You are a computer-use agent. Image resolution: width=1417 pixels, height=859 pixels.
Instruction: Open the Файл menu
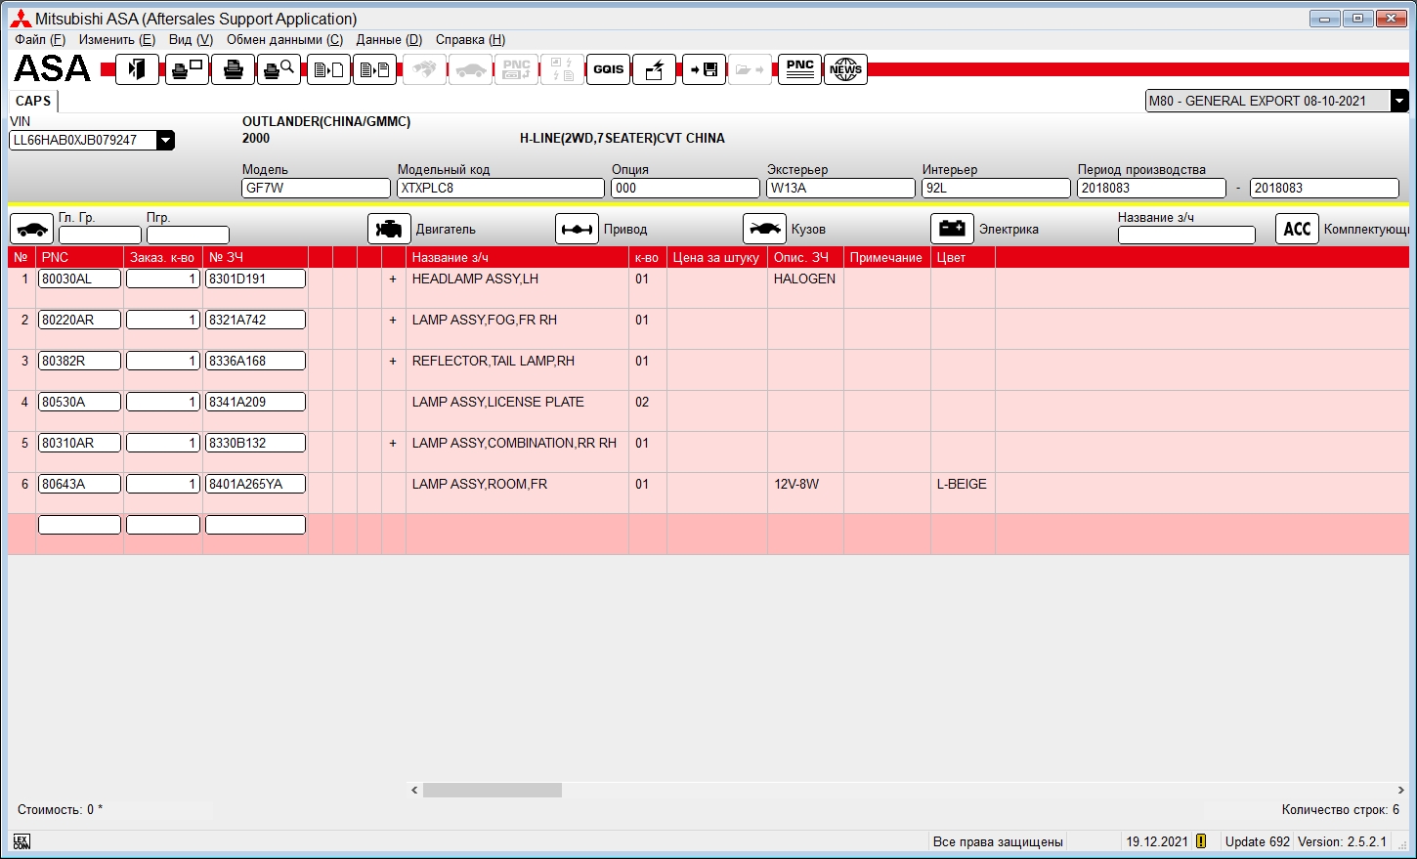point(40,40)
